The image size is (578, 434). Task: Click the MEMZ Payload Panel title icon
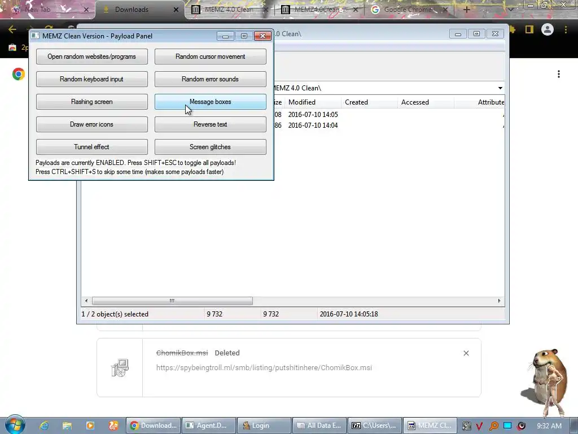(x=35, y=36)
